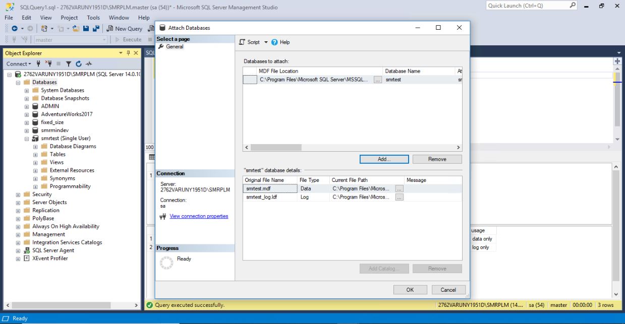The image size is (625, 324).
Task: Expand the Tables folder under smrtest
Action: coord(35,155)
